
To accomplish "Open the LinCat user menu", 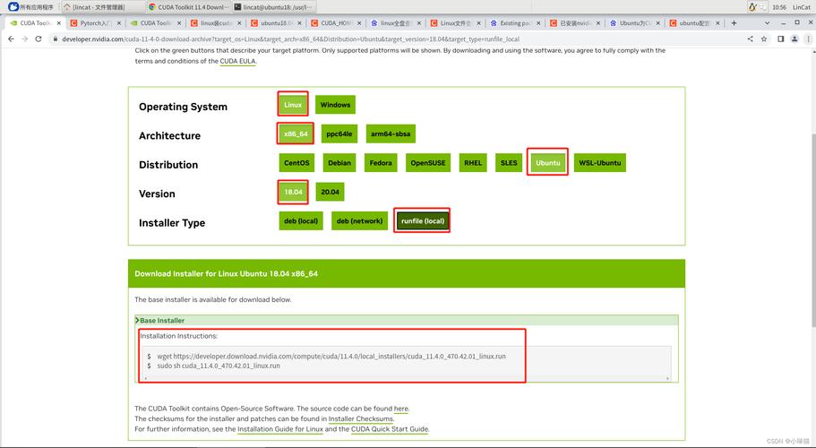I will click(x=802, y=7).
